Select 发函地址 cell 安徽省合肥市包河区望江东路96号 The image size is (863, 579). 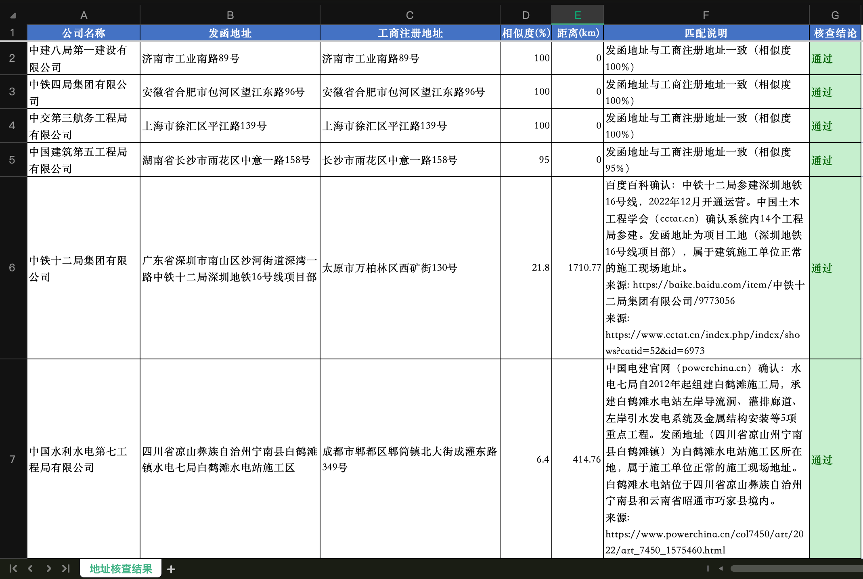tap(230, 92)
